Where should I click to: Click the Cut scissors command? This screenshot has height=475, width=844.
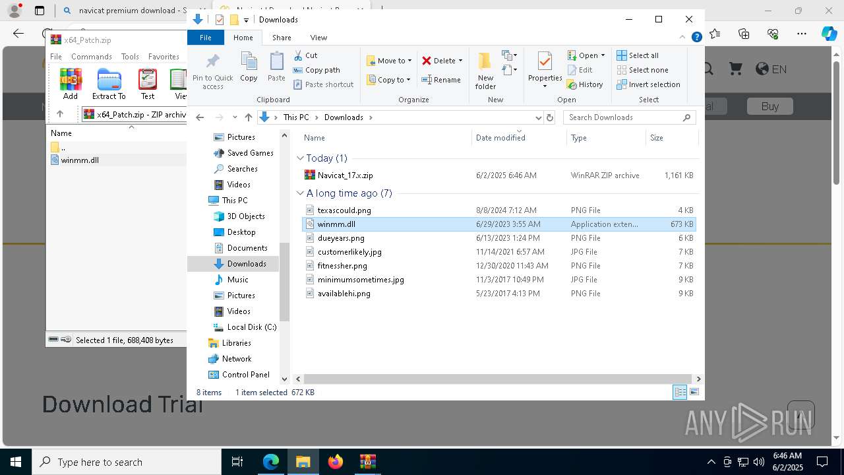click(x=305, y=55)
